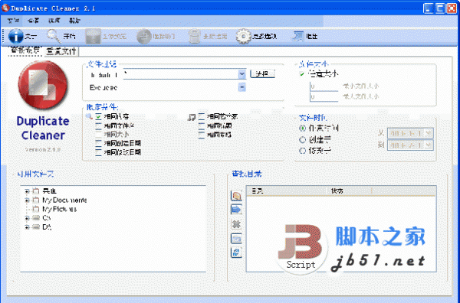Click the blue info About icon

(15, 36)
